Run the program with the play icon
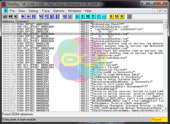This screenshot has width=170, height=124. 23,16
